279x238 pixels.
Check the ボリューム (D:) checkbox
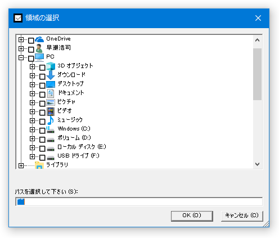(x=42, y=140)
